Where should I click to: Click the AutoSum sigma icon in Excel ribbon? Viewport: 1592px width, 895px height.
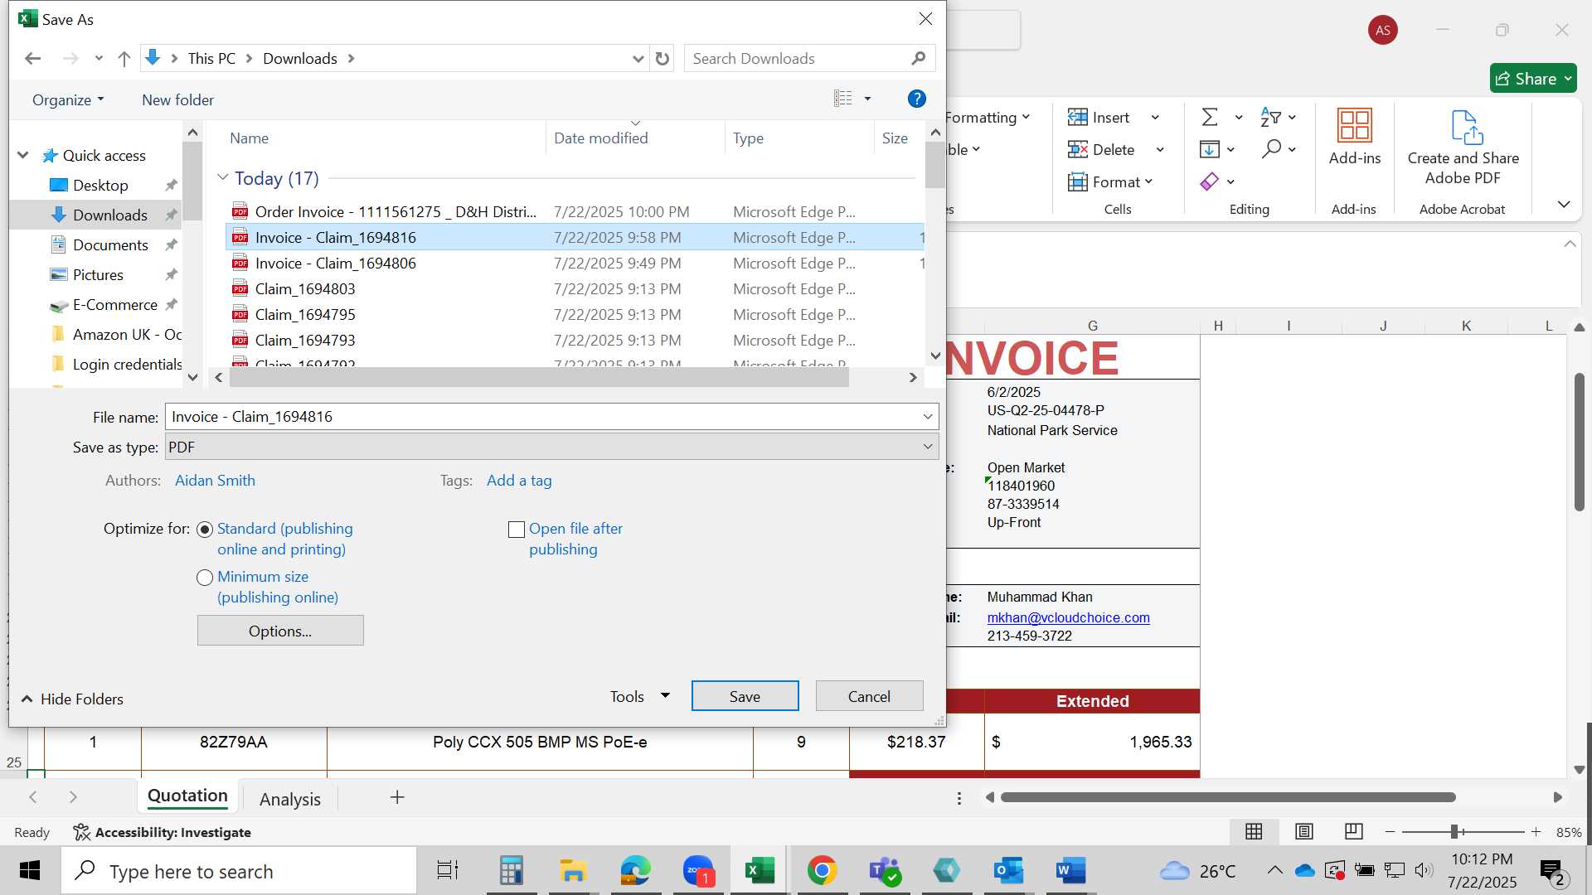pos(1210,118)
